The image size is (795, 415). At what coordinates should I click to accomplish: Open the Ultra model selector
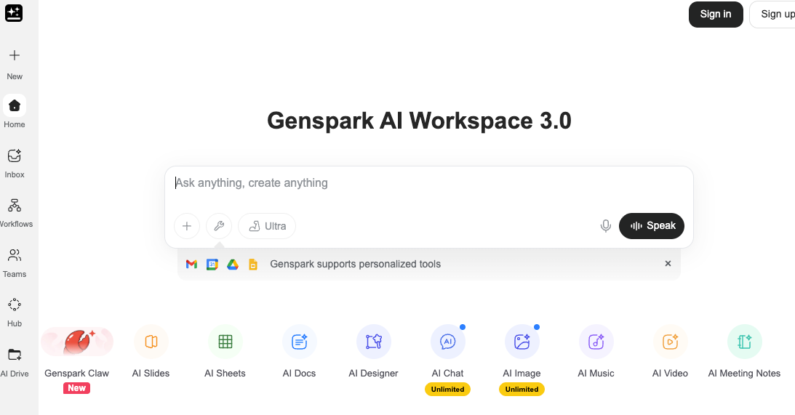point(267,226)
